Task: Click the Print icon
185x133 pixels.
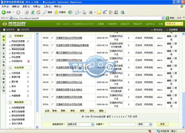Action: tap(84, 12)
